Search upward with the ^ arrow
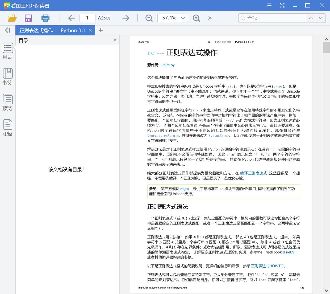Viewport: 330px width, 294px height. tap(311, 18)
